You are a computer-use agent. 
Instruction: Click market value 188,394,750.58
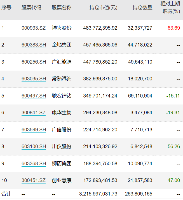100,164
